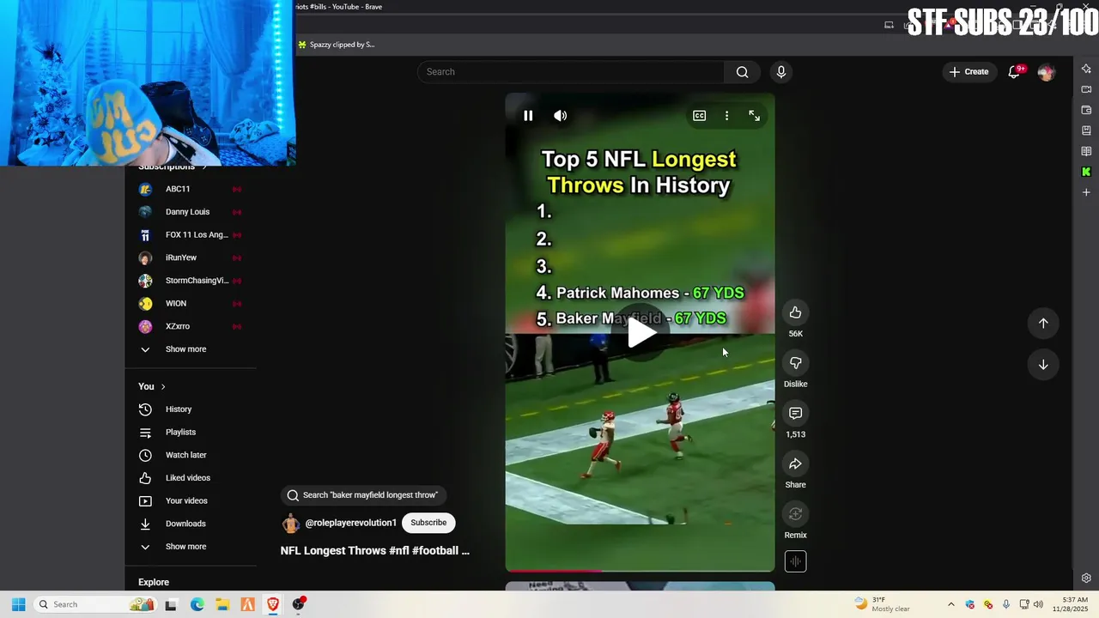Remix this Short
Screen dimensions: 1099x618
(x=796, y=514)
